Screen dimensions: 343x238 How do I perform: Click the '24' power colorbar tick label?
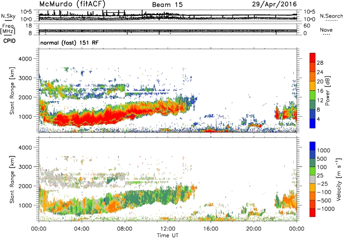click(x=320, y=72)
